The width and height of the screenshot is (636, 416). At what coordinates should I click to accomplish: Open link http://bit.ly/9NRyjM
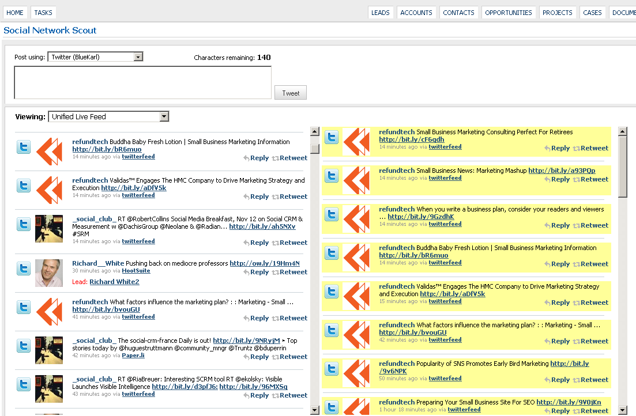point(247,341)
